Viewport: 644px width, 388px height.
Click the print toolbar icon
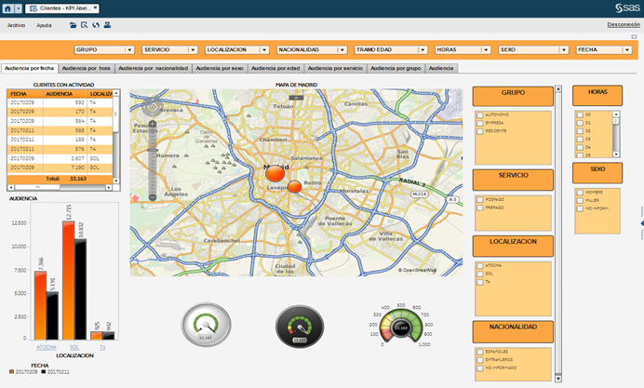point(107,25)
